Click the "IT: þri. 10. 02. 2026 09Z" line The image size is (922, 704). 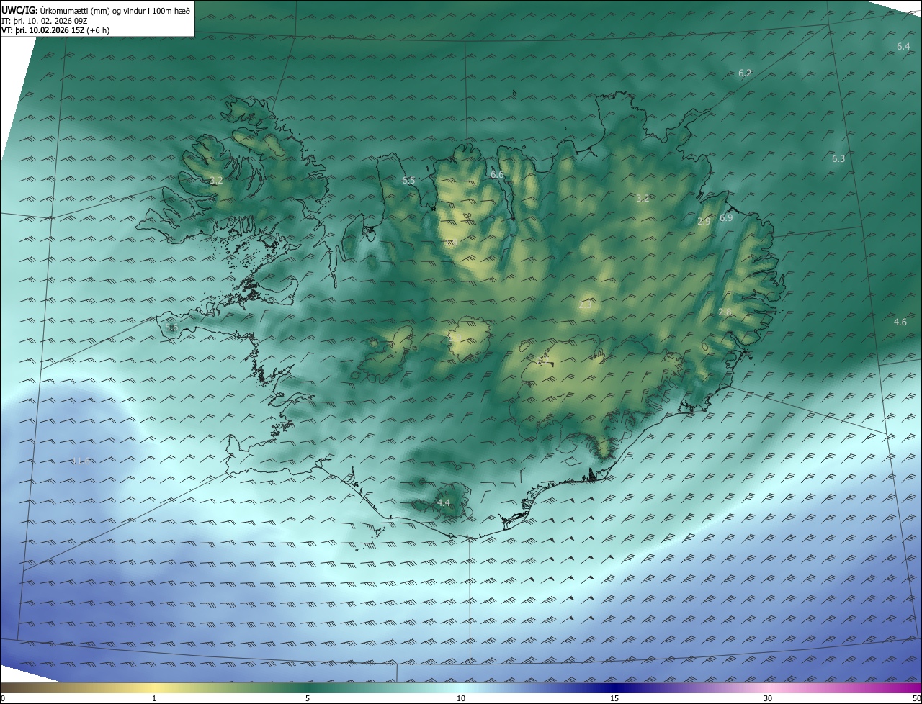click(x=45, y=20)
